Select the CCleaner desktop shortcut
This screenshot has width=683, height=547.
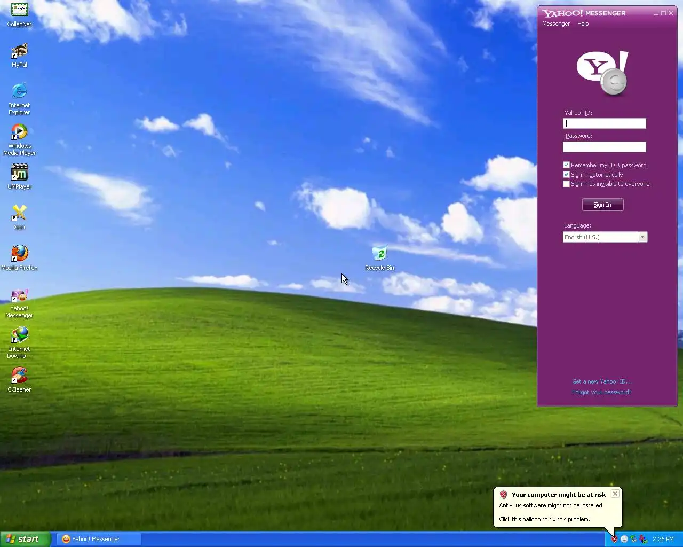tap(19, 380)
